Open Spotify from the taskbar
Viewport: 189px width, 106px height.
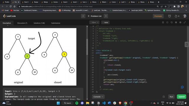click(x=77, y=103)
